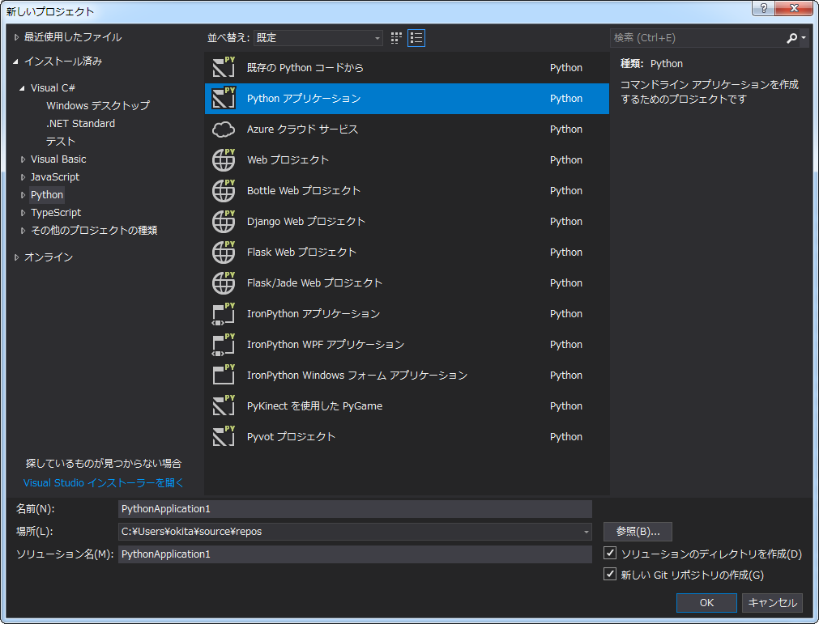
Task: Expand the オンライン node
Action: coord(16,257)
